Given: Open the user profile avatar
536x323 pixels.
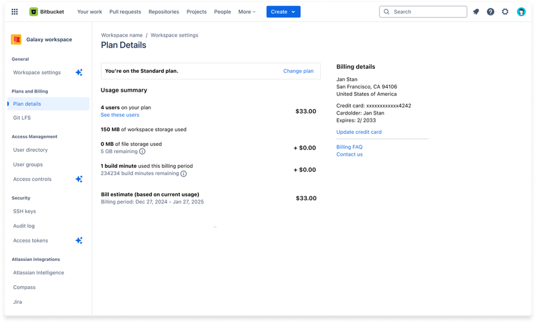Looking at the screenshot, I should pyautogui.click(x=521, y=12).
